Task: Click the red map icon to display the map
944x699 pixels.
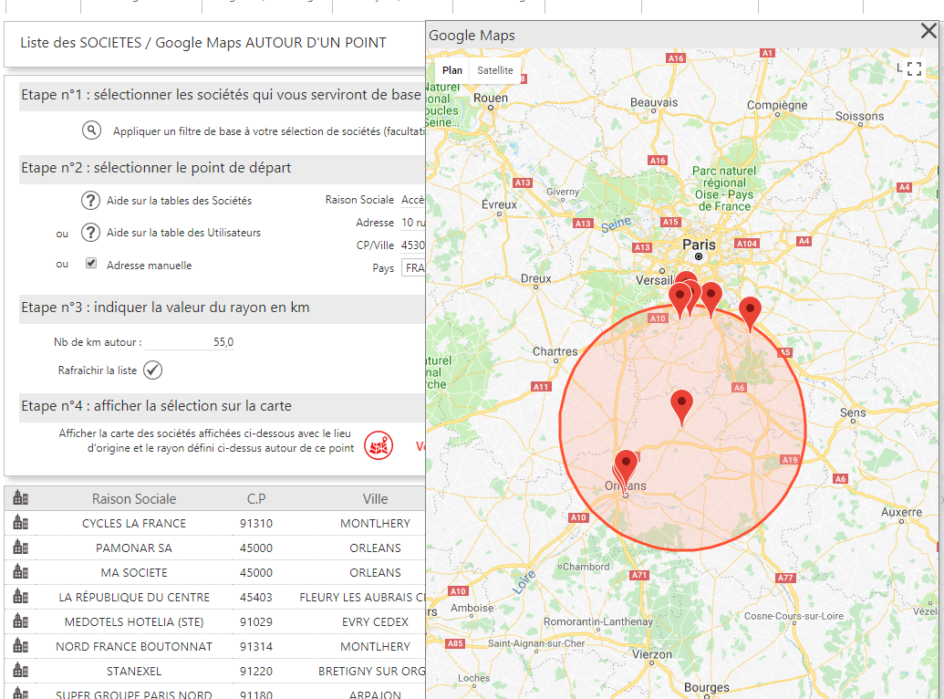Action: point(379,446)
